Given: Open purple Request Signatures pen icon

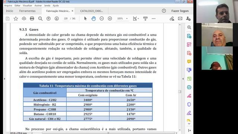Looking at the screenshot, I should tap(189, 113).
